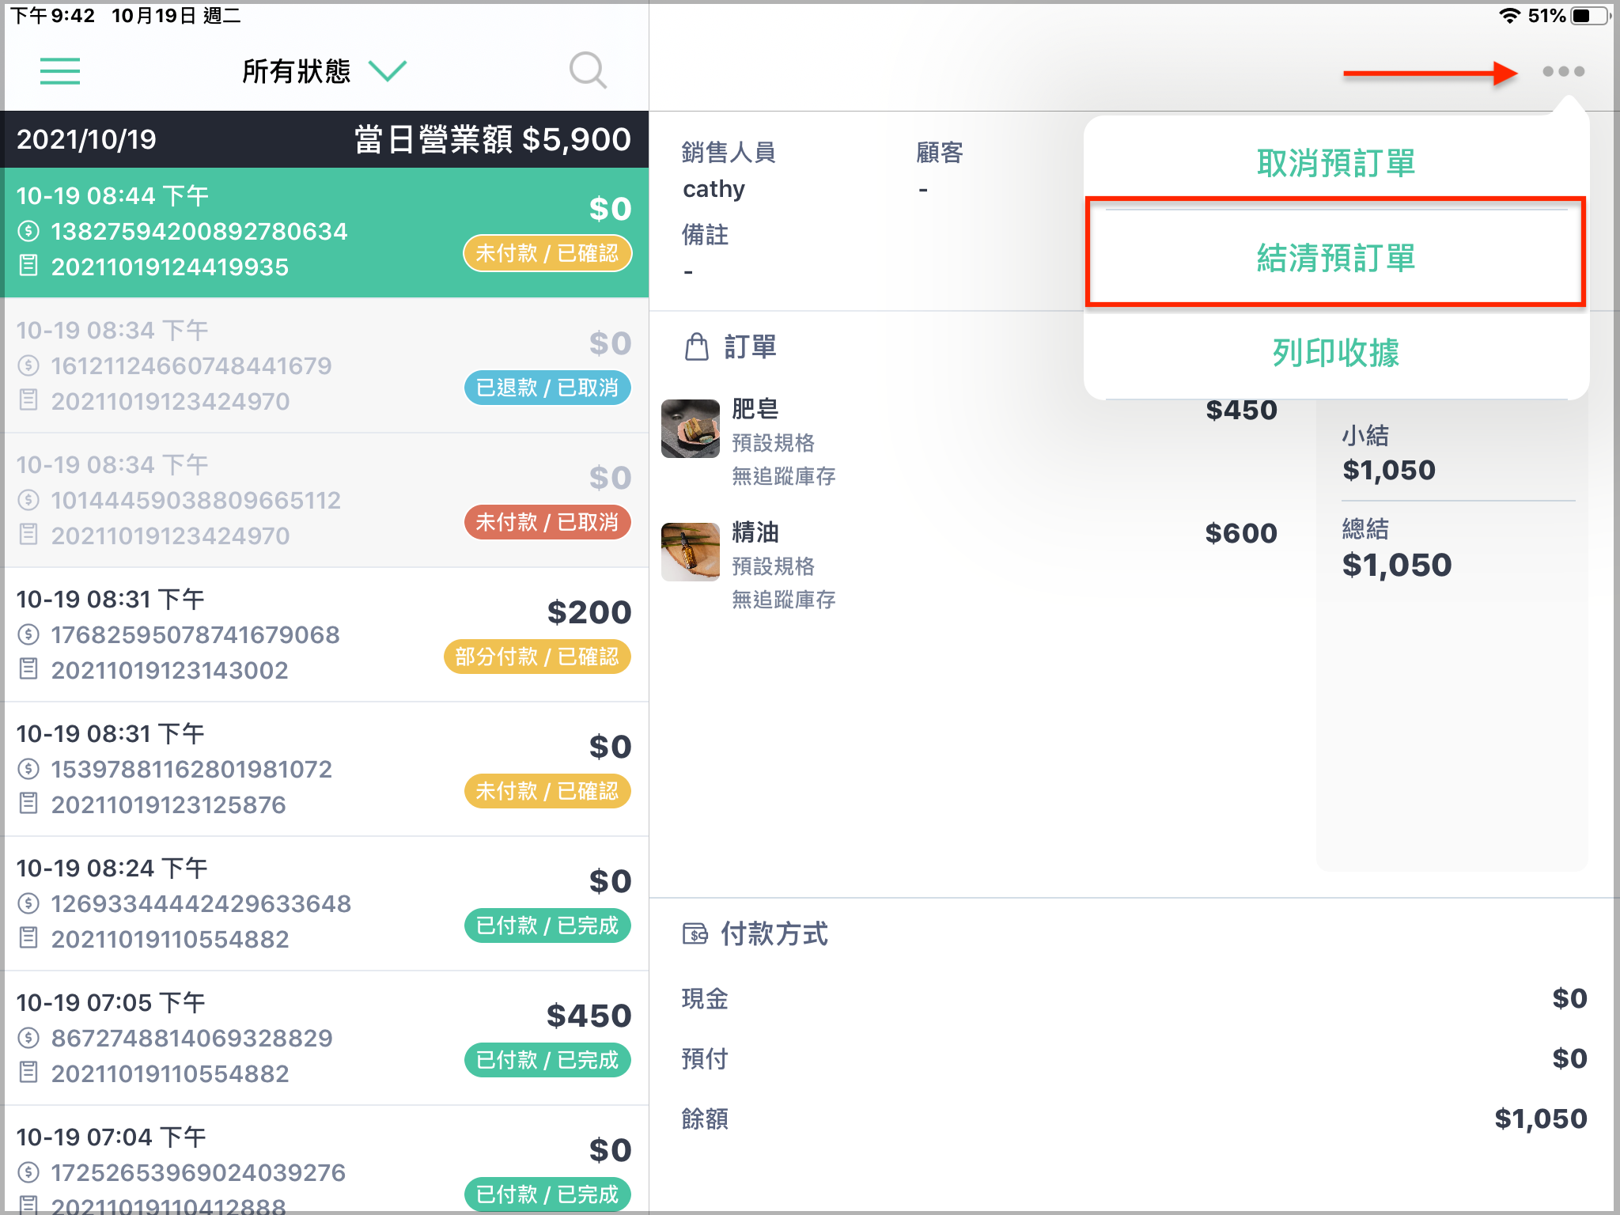
Task: Open the hamburger menu icon
Action: coord(60,71)
